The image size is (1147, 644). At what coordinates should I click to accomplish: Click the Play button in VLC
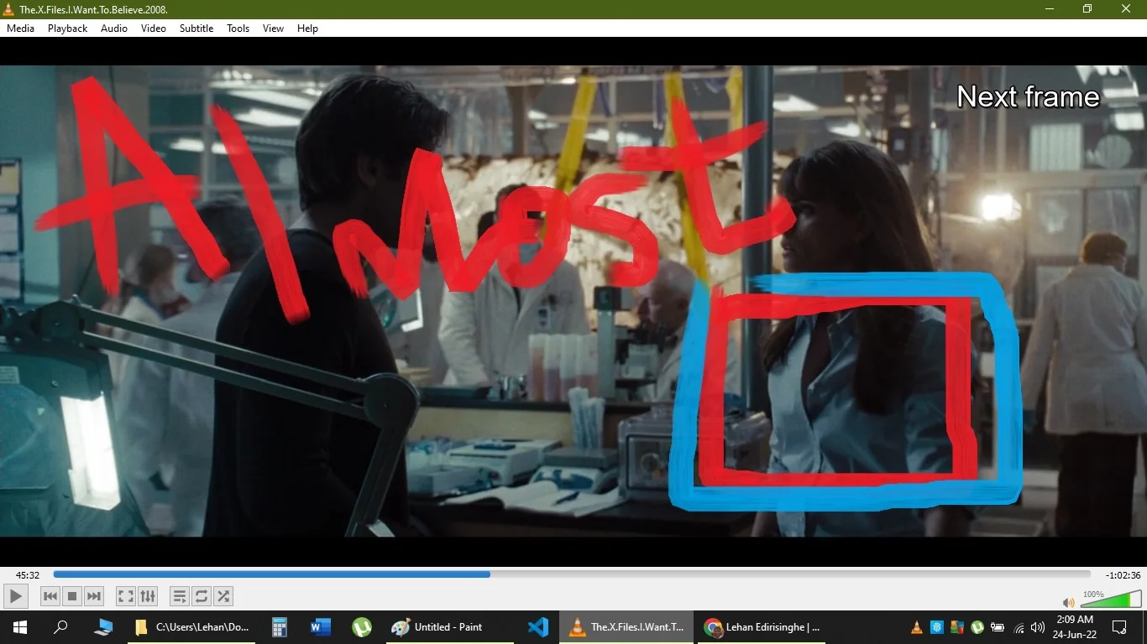pyautogui.click(x=16, y=596)
